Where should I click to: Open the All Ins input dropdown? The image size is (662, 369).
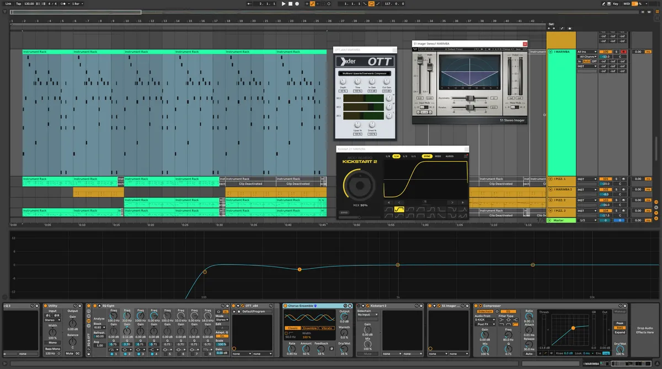[x=587, y=52]
